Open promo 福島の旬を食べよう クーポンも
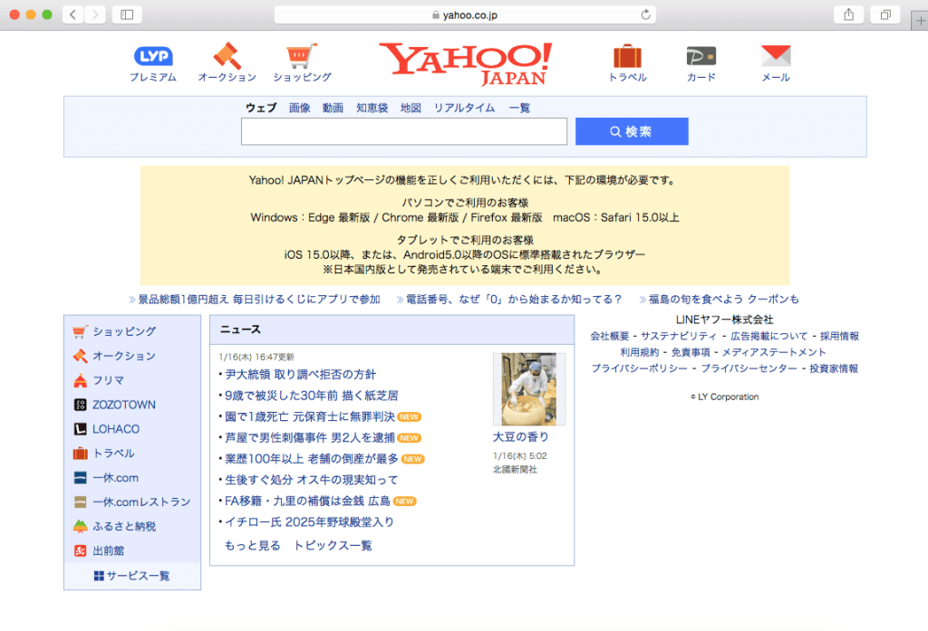This screenshot has width=928, height=631. pos(723,300)
